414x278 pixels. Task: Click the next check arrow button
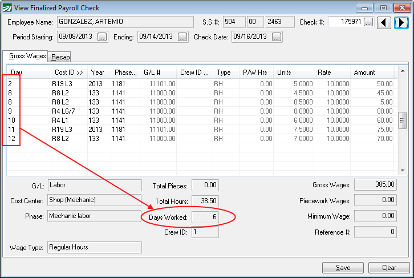point(401,22)
